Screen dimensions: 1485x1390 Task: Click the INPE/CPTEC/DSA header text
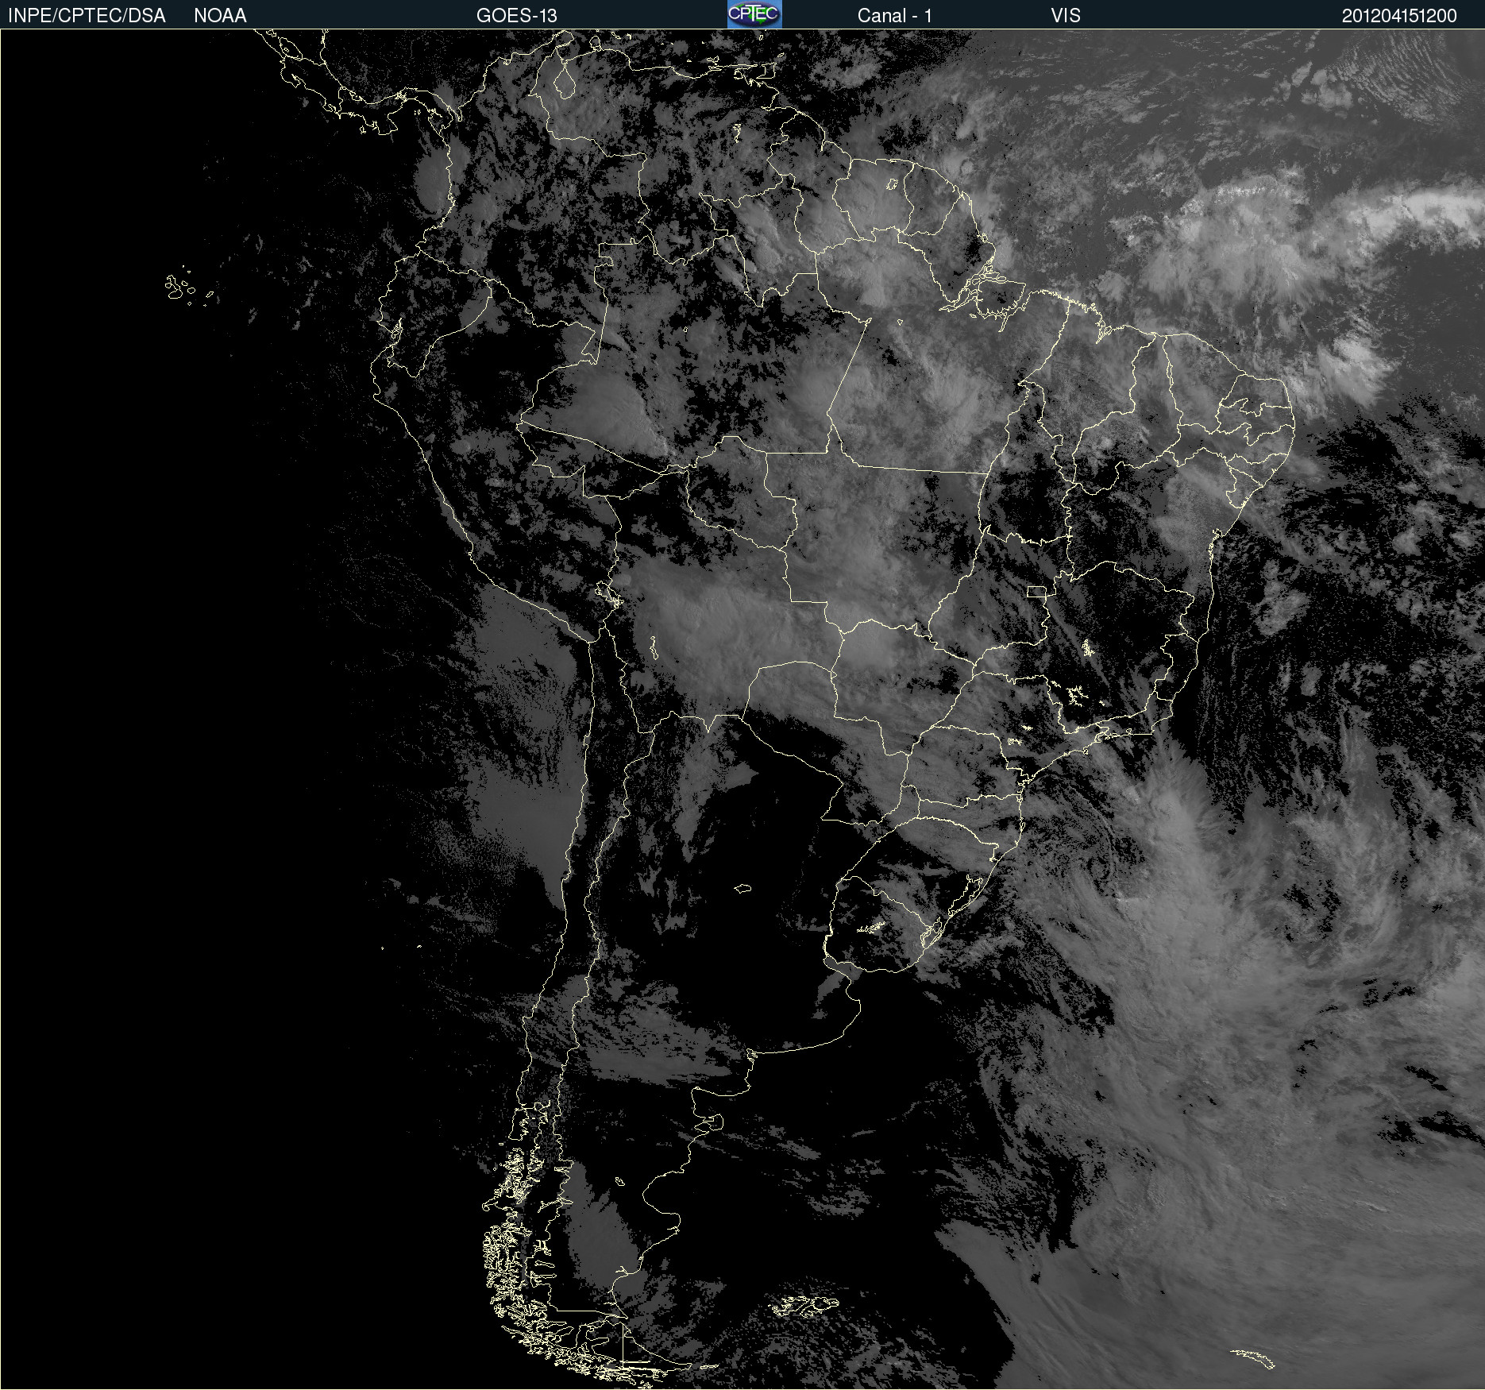point(87,15)
